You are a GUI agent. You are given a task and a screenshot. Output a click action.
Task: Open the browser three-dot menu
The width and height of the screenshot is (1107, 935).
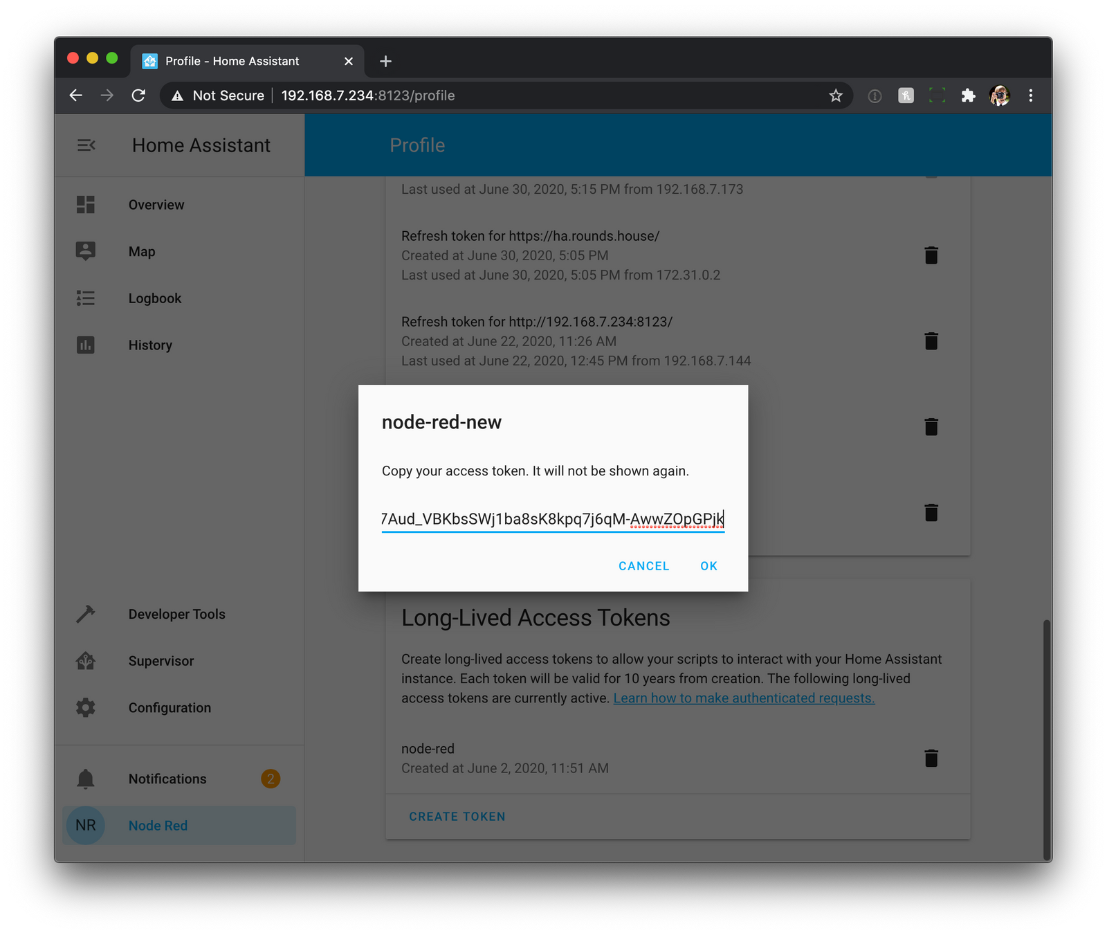(x=1030, y=95)
